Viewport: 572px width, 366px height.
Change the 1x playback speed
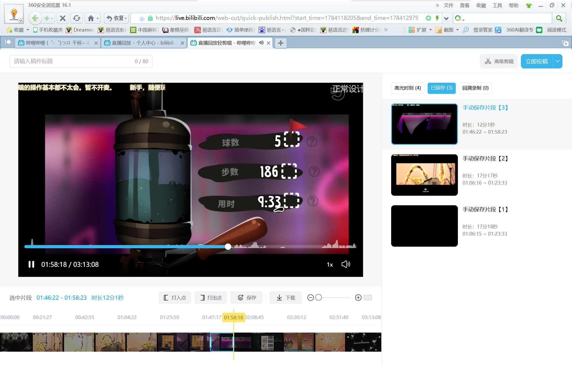pos(330,265)
